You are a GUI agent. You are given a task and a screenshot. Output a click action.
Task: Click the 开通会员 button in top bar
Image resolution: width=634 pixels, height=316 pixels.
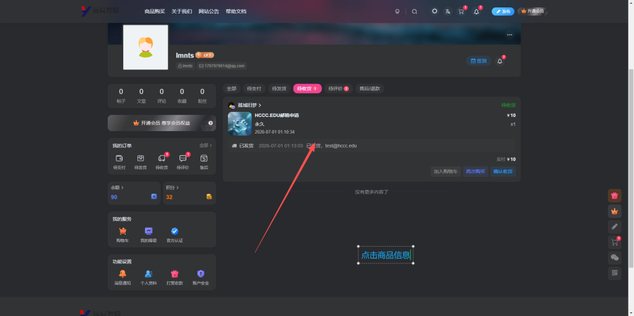[x=532, y=11]
